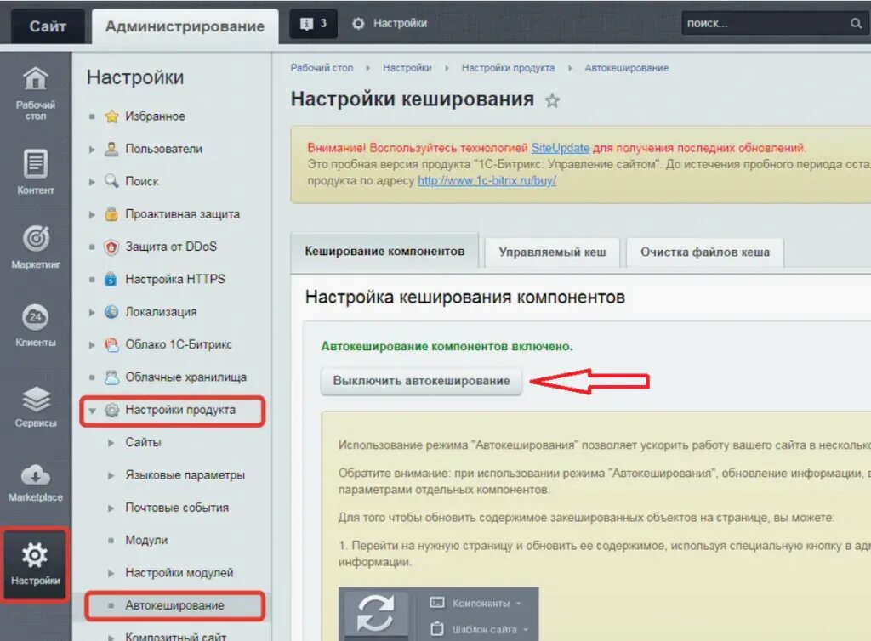Image resolution: width=871 pixels, height=641 pixels.
Task: Click the Облако 1С-Битрикс icon
Action: click(111, 344)
